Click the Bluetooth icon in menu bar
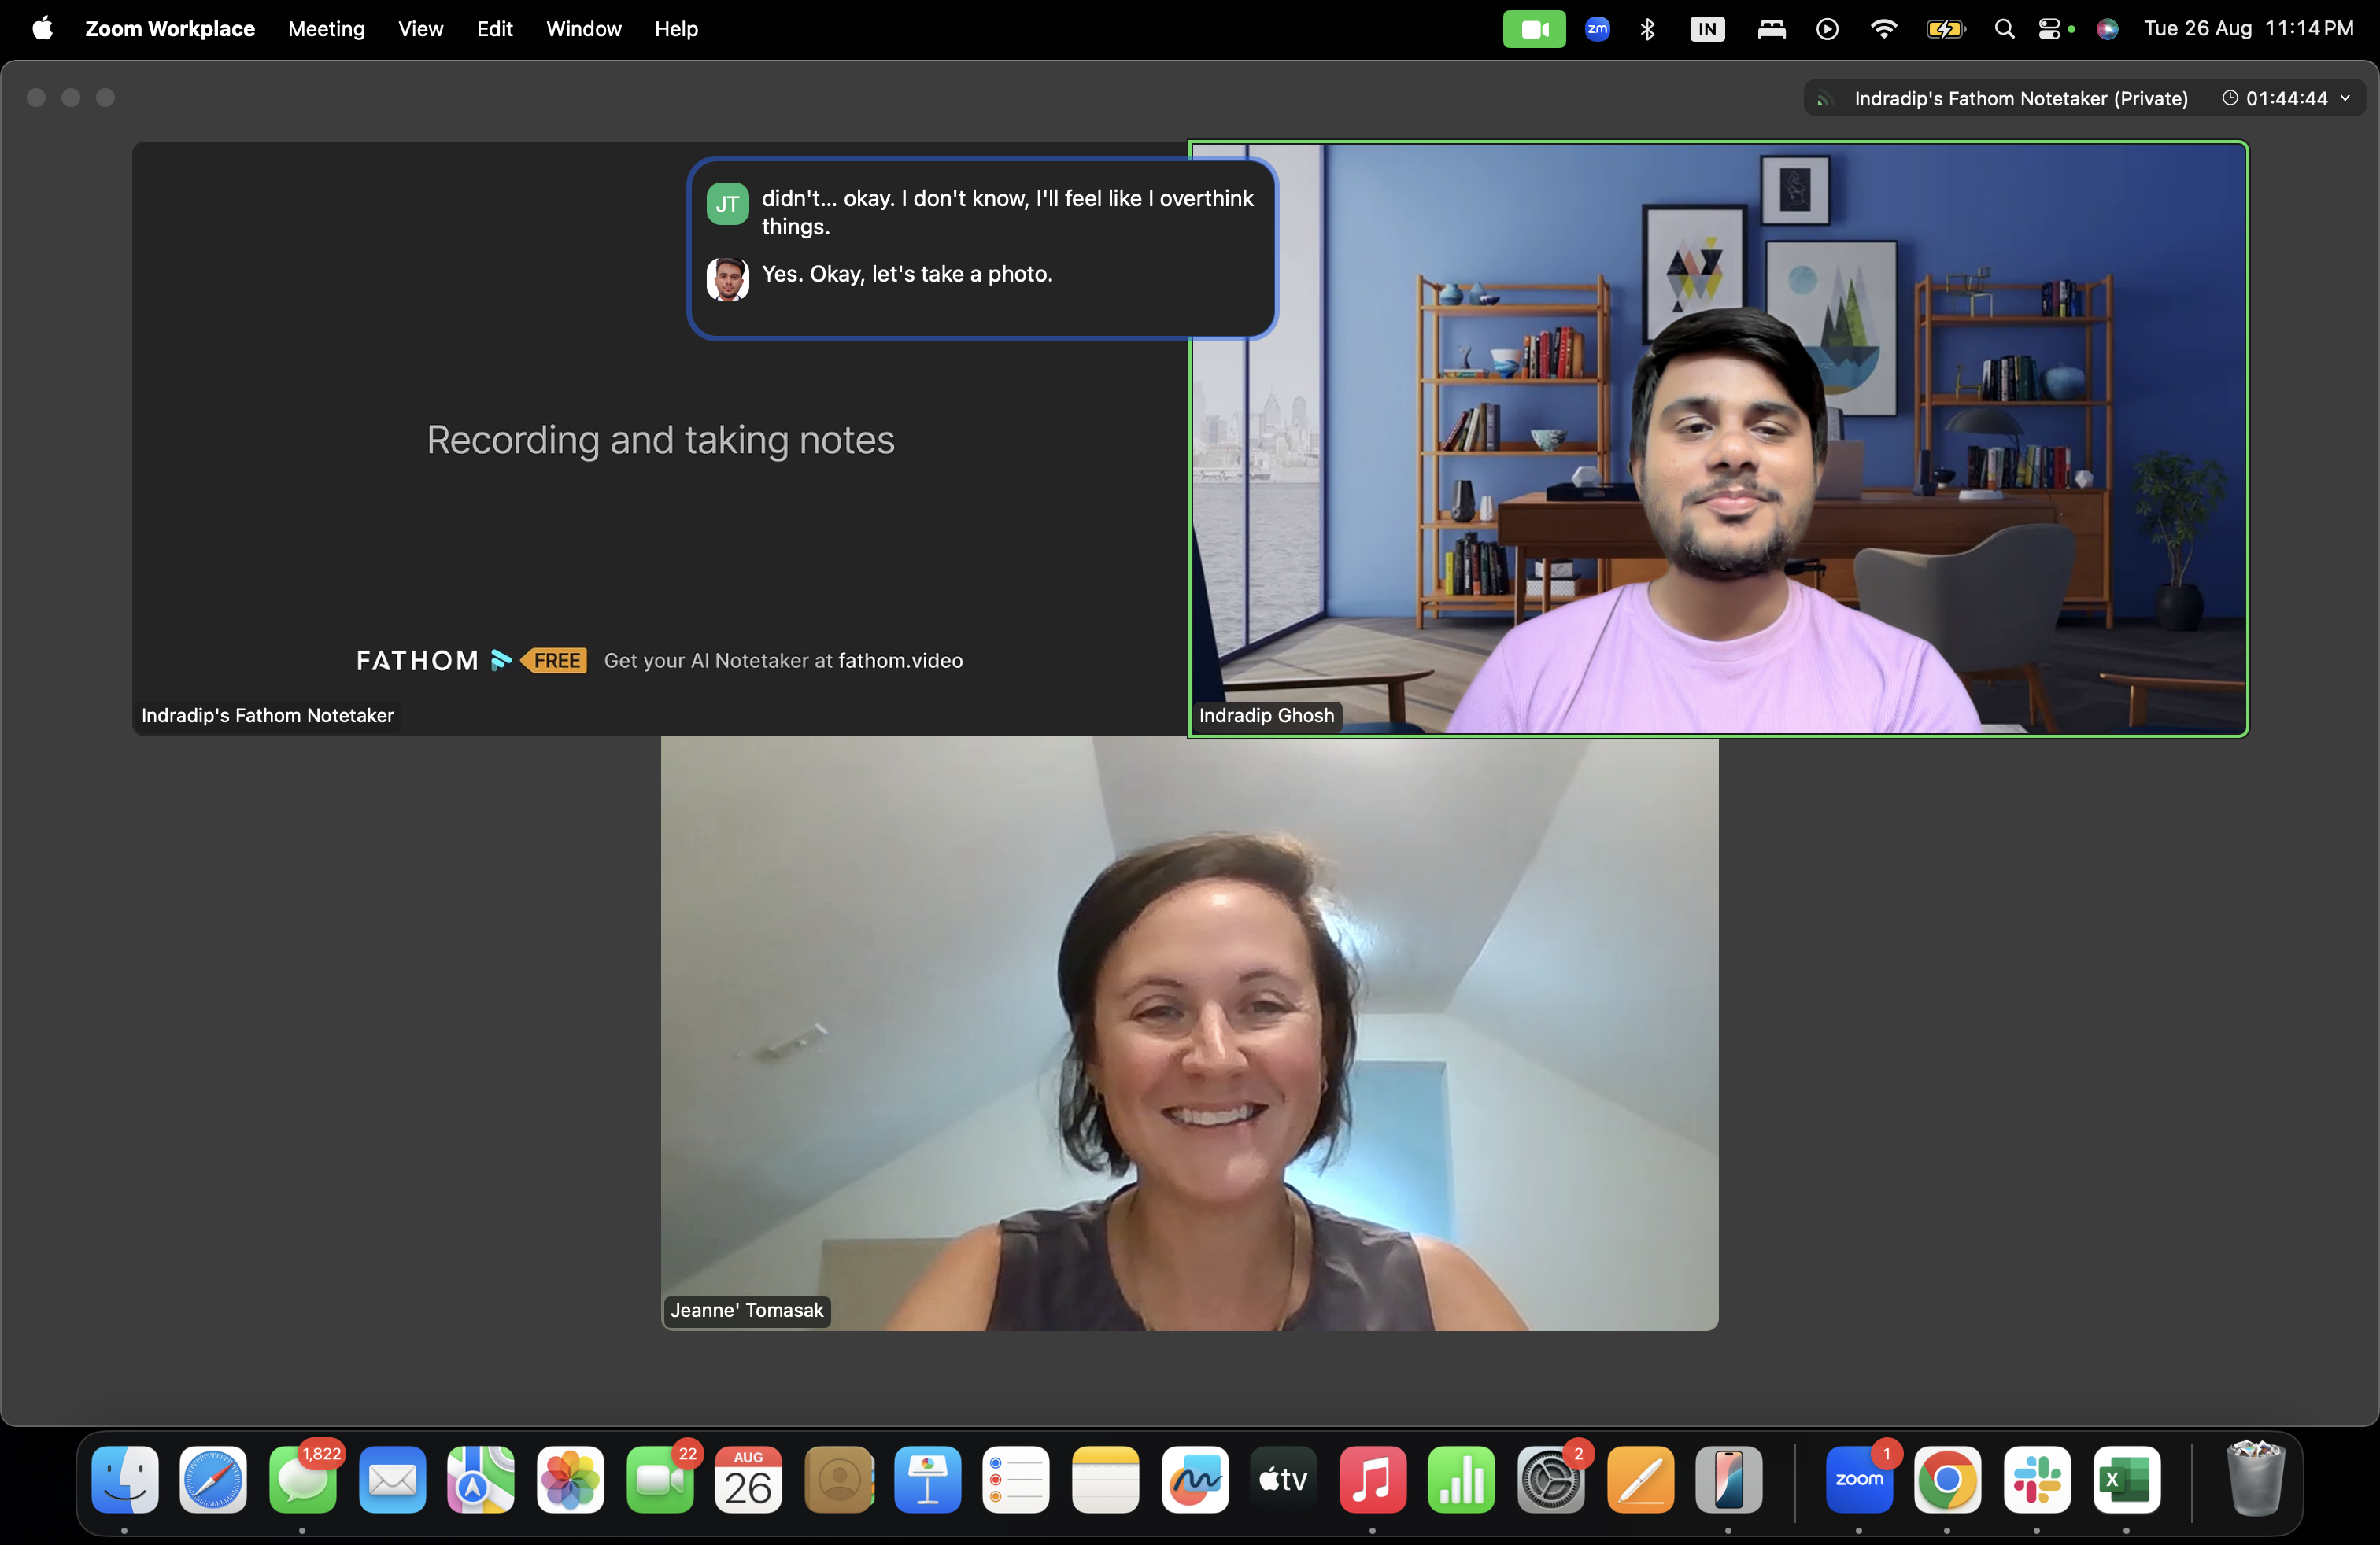The image size is (2380, 1545). [1647, 29]
